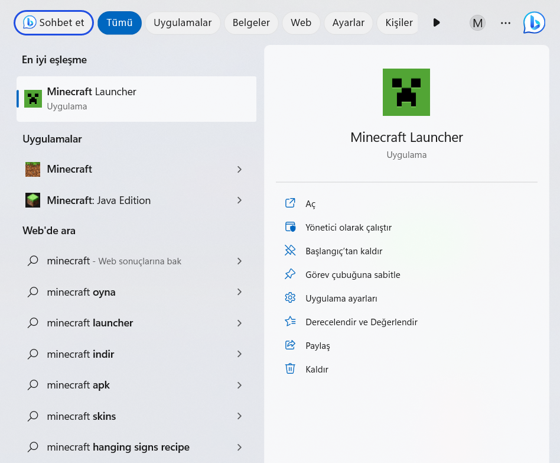This screenshot has height=463, width=560.
Task: Expand minecraft indir suggestion chevron
Action: (x=240, y=354)
